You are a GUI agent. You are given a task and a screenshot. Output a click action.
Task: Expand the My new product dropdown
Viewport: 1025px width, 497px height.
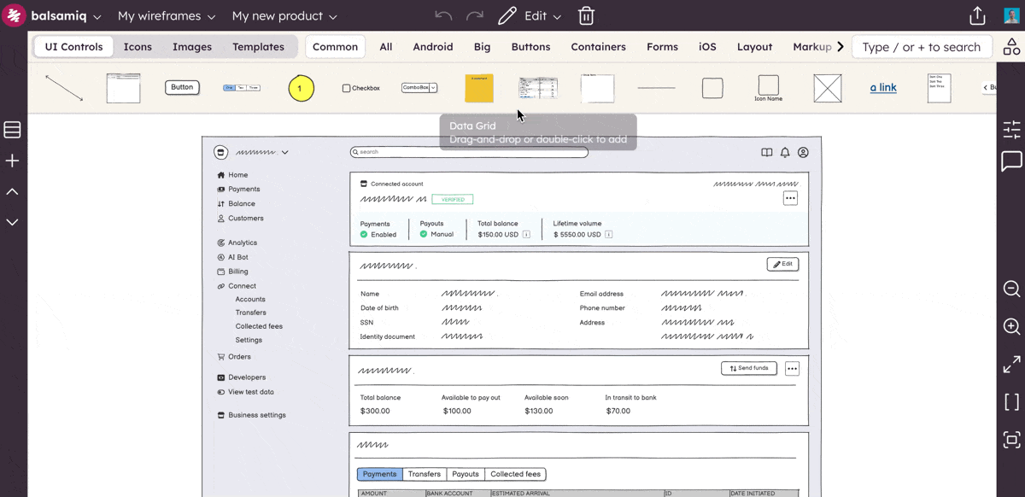coord(284,16)
